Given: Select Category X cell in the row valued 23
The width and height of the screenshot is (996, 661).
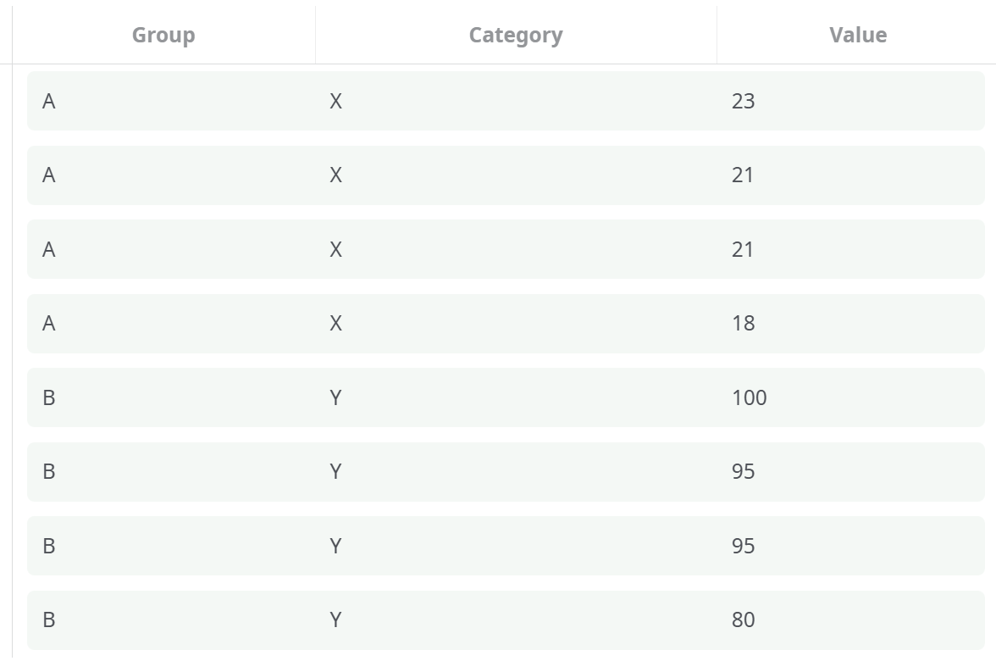Looking at the screenshot, I should (335, 101).
